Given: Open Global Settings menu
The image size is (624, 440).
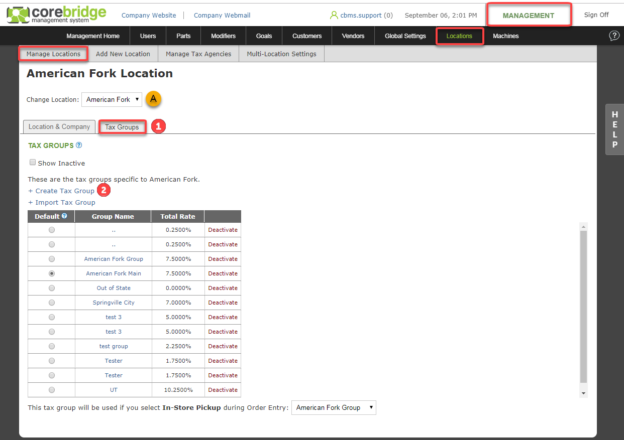Looking at the screenshot, I should pos(405,36).
